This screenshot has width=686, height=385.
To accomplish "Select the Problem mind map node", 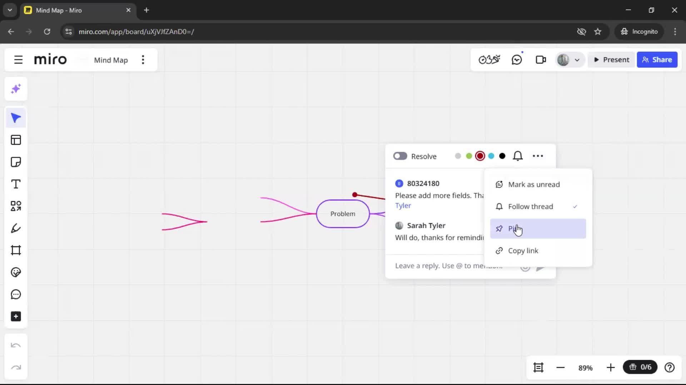I will click(x=343, y=214).
